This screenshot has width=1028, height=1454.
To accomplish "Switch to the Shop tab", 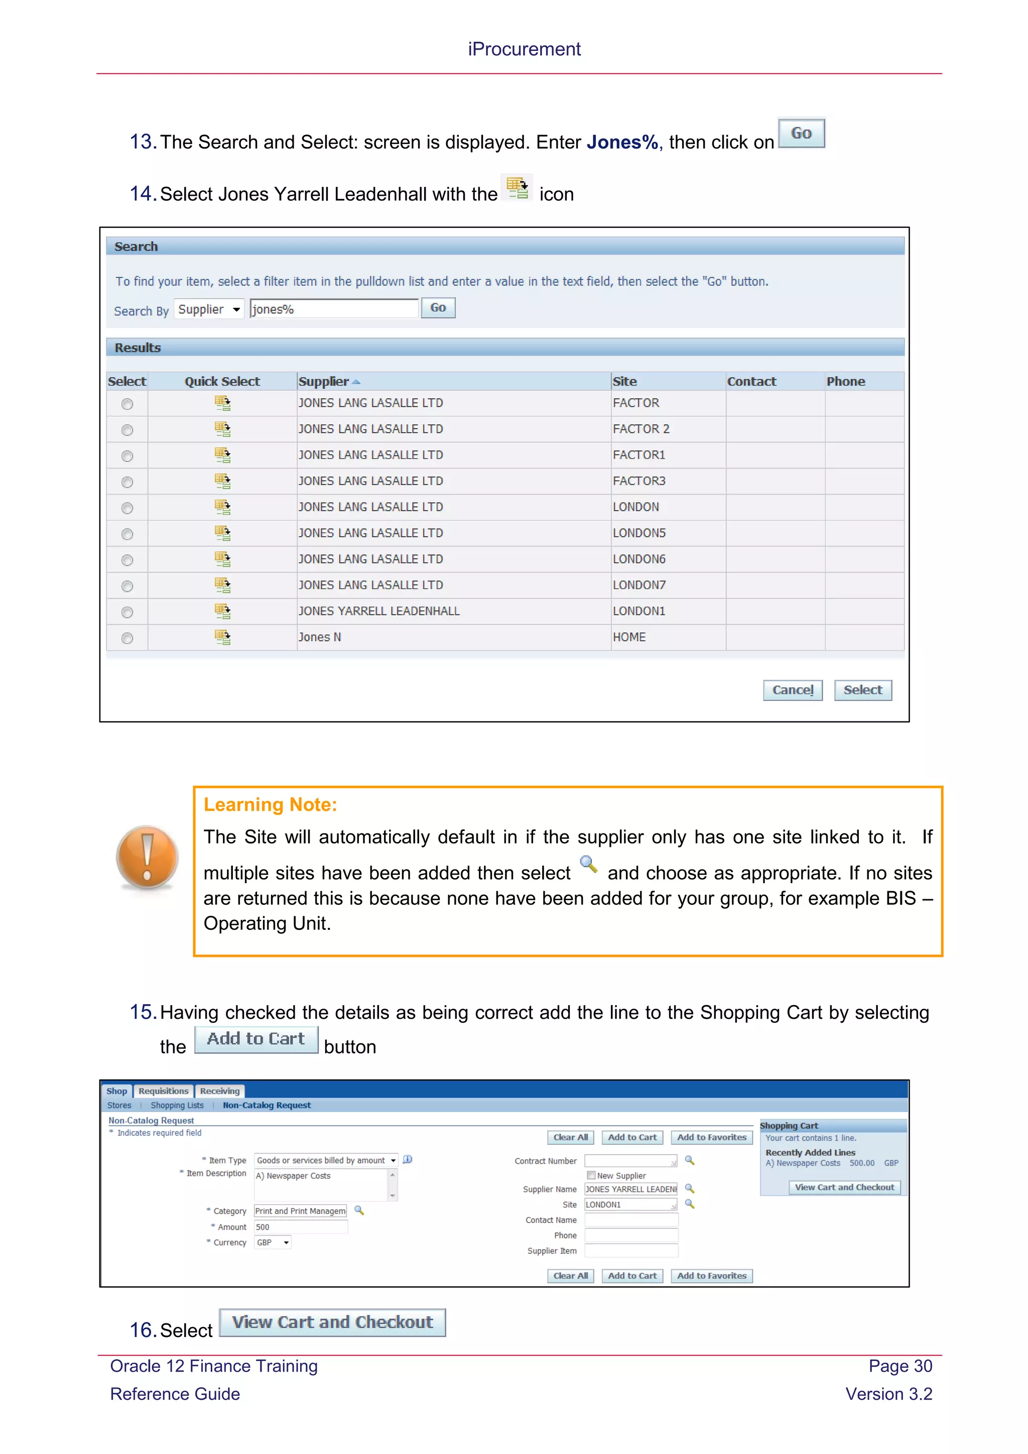I will [116, 1091].
